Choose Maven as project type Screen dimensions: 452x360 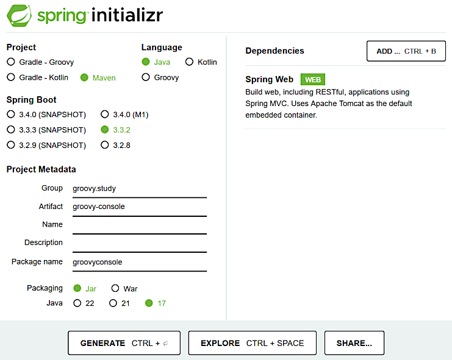coord(98,78)
